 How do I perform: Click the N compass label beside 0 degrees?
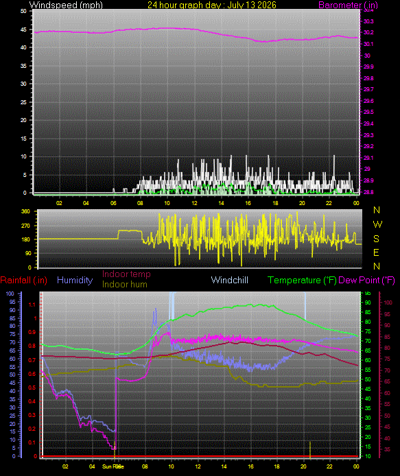[376, 266]
